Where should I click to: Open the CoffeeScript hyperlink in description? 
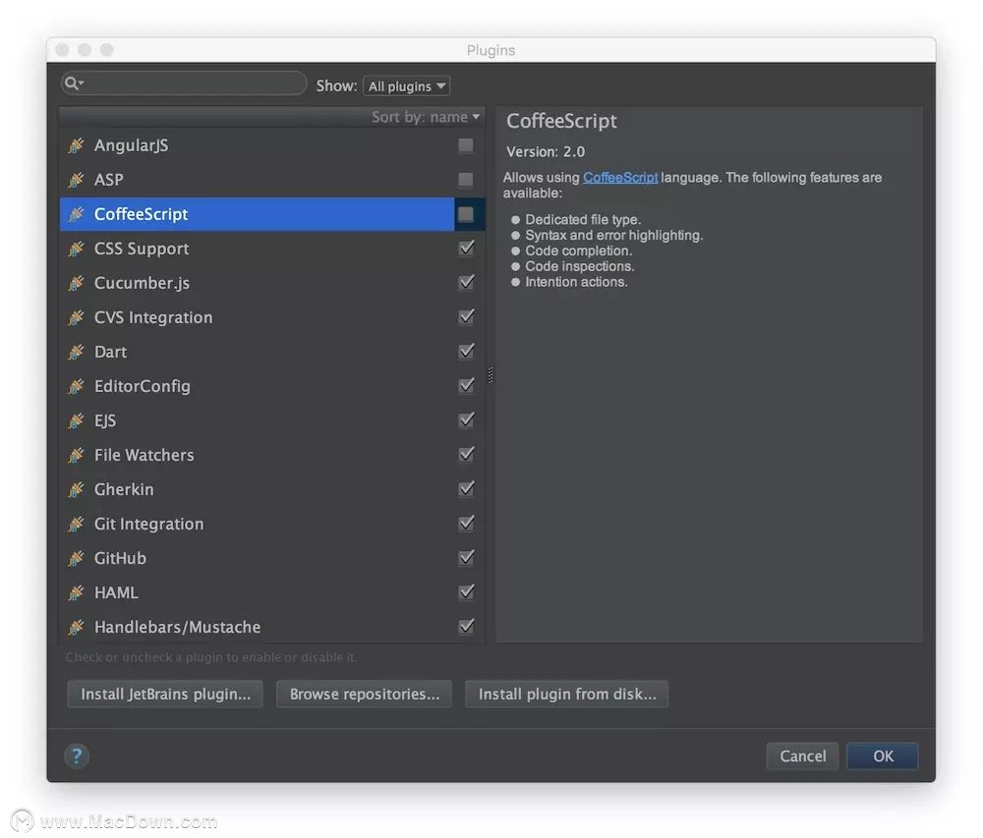click(620, 178)
